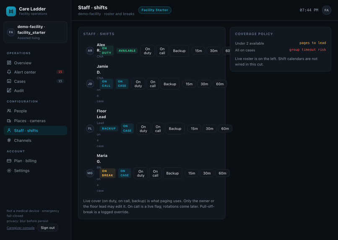
Task: Set Jamie D. to Backup
Action: click(170, 84)
